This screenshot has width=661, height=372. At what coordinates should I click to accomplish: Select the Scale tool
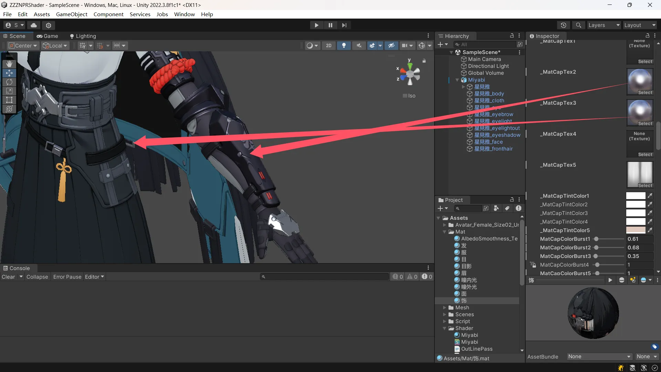point(9,91)
